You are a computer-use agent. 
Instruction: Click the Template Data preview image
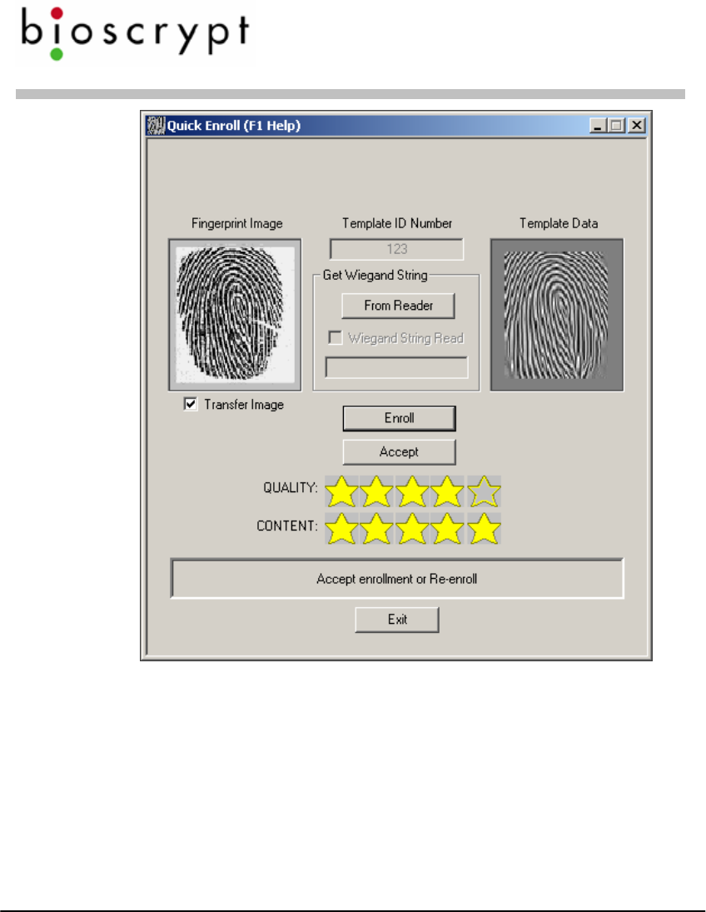click(556, 315)
